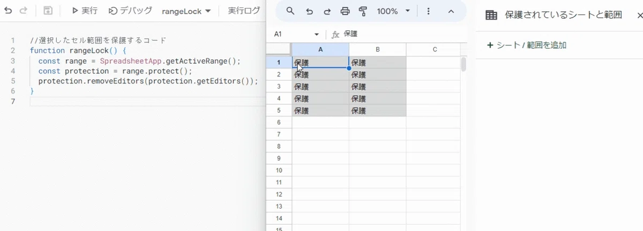The width and height of the screenshot is (643, 231).
Task: Click the protected sheets panel table icon
Action: pyautogui.click(x=491, y=15)
